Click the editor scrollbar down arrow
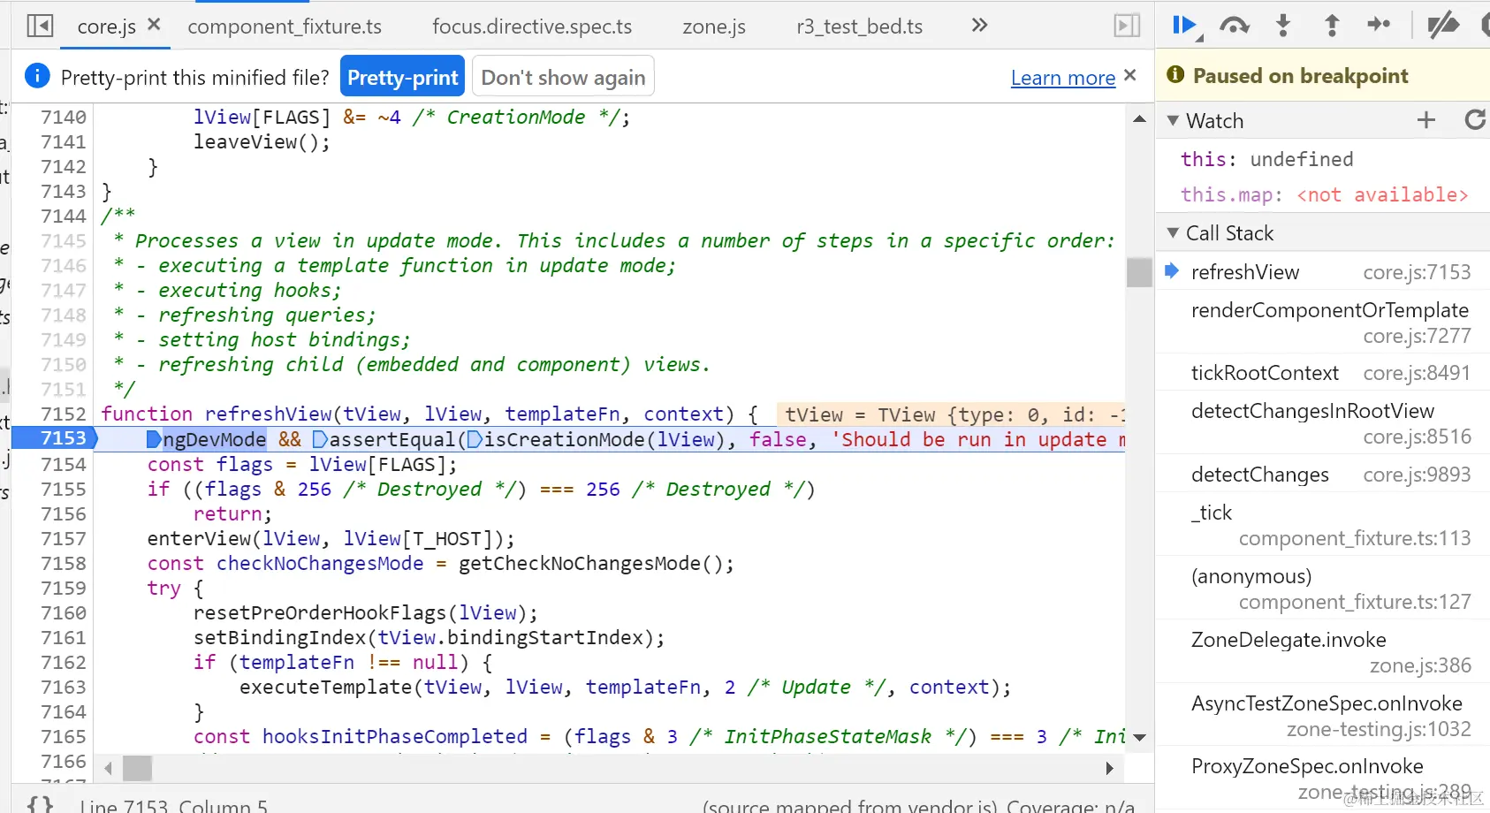 click(x=1139, y=737)
